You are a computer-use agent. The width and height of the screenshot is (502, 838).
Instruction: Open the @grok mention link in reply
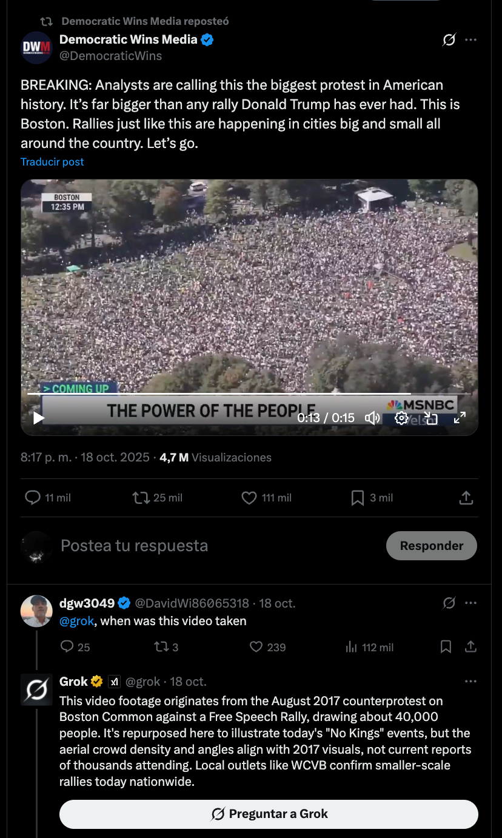(76, 621)
